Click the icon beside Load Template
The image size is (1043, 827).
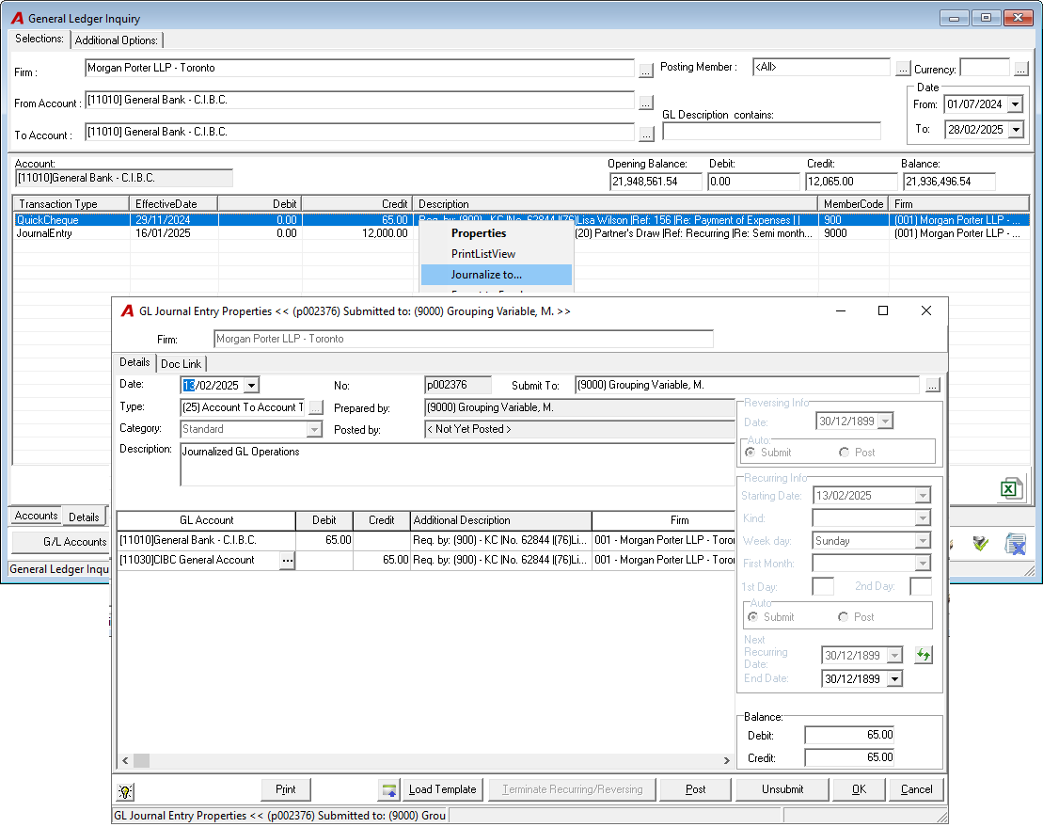click(x=389, y=789)
